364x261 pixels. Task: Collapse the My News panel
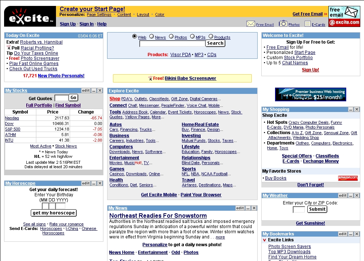[x=248, y=208]
